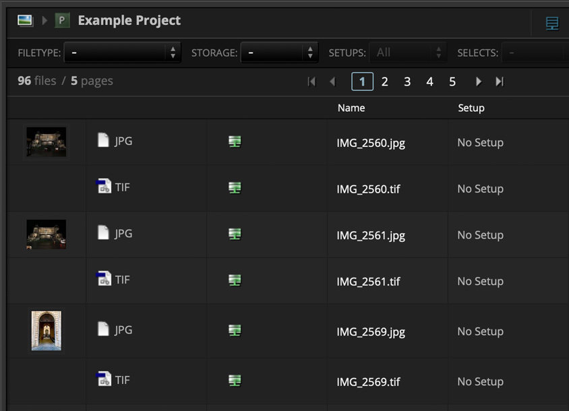Click the Name column header
Screen dimensions: 569x411
(x=352, y=108)
